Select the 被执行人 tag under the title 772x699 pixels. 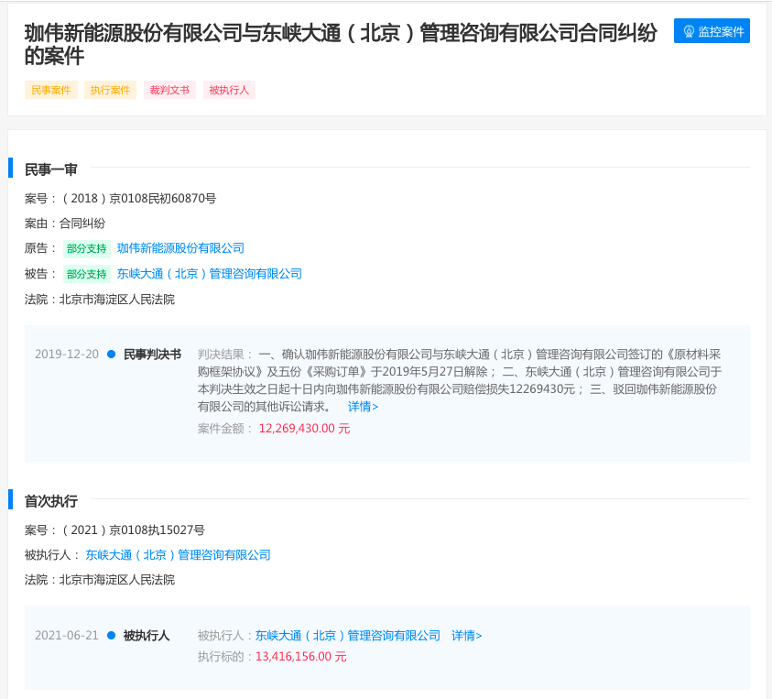[229, 90]
